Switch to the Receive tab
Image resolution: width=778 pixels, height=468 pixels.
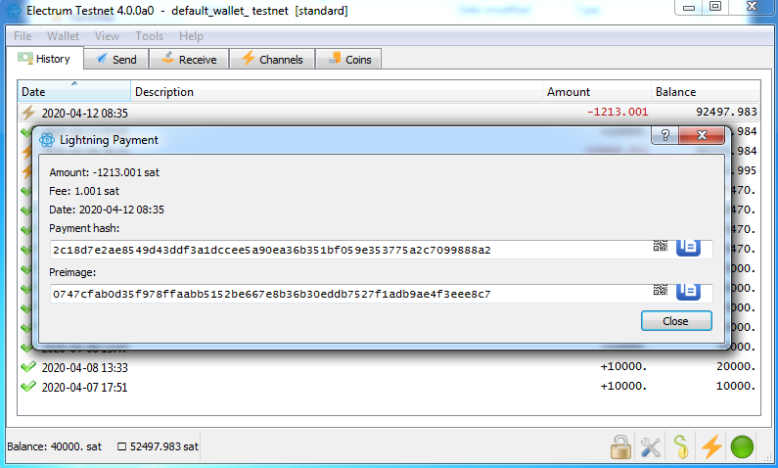coord(189,59)
